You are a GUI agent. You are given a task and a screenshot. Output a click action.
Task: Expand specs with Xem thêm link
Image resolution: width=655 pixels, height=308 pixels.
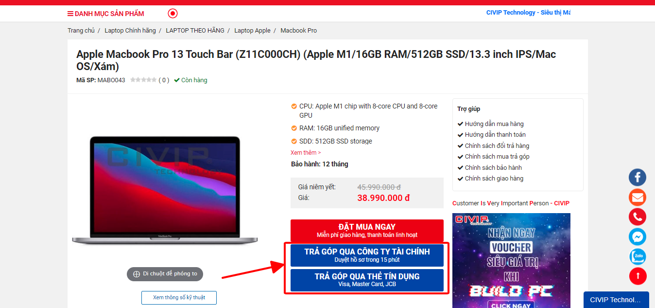click(x=306, y=153)
